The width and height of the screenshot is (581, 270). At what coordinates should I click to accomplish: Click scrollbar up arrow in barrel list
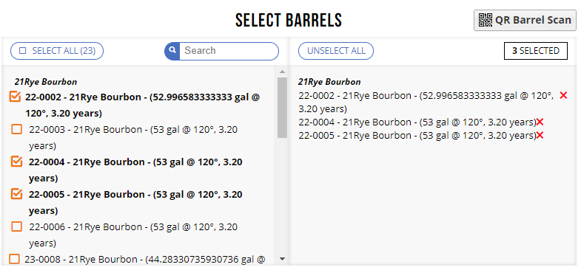[282, 72]
